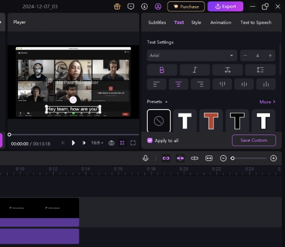Select the black video clip on timeline
Screen dimensions: 285x247
[x=39, y=208]
